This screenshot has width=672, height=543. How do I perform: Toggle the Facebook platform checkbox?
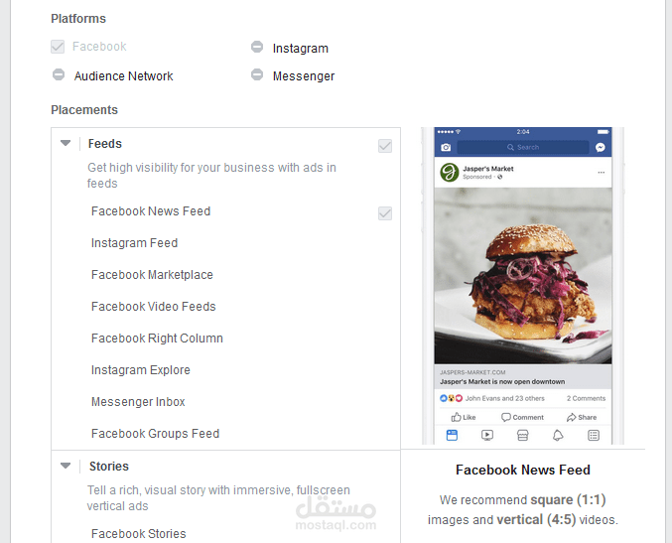(x=58, y=47)
